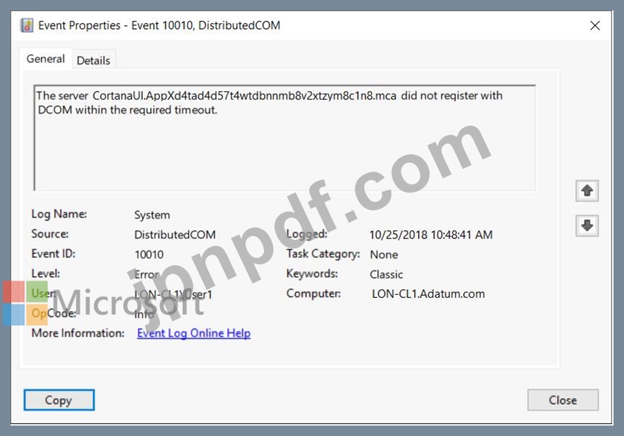
Task: Click the User value LON-CL1\User1
Action: click(173, 294)
